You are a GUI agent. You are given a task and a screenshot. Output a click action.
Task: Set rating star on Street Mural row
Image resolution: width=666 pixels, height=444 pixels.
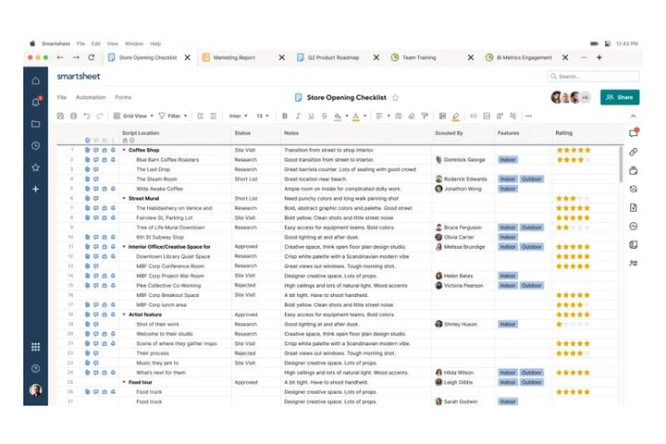(573, 199)
